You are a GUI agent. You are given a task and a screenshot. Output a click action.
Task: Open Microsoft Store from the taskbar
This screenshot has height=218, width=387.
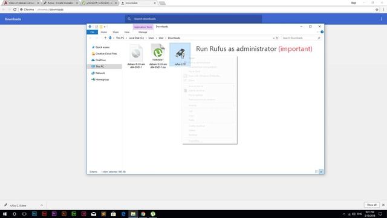click(x=113, y=214)
